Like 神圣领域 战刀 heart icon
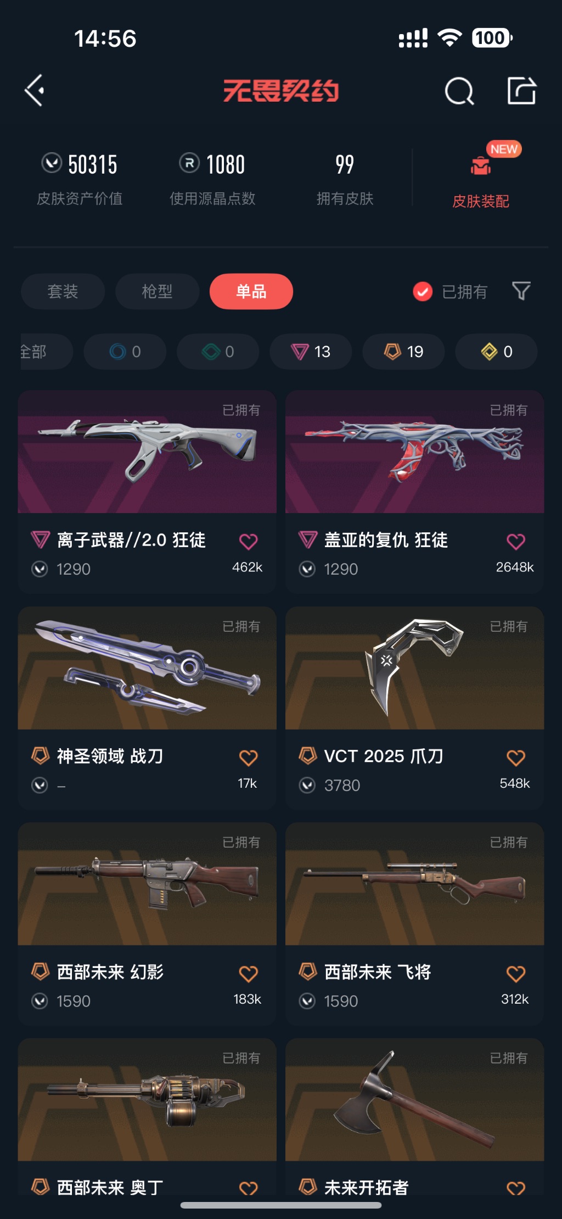 249,758
